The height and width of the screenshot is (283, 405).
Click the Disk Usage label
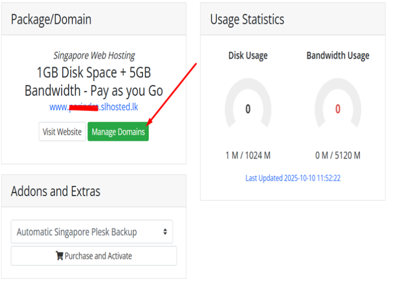(x=248, y=56)
